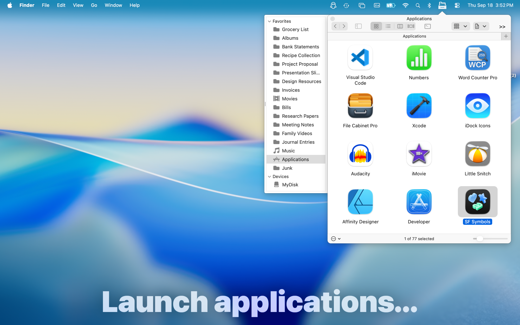The width and height of the screenshot is (520, 325).
Task: Open the View menu
Action: (78, 5)
